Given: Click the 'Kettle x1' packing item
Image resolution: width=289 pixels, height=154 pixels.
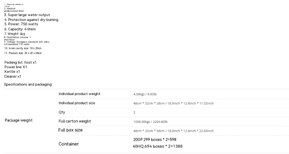Looking at the screenshot, I should click(x=12, y=72).
